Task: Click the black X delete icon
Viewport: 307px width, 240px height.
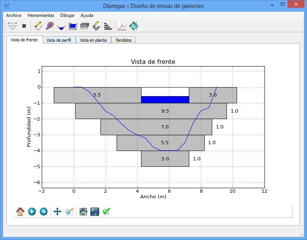Action: (x=24, y=26)
